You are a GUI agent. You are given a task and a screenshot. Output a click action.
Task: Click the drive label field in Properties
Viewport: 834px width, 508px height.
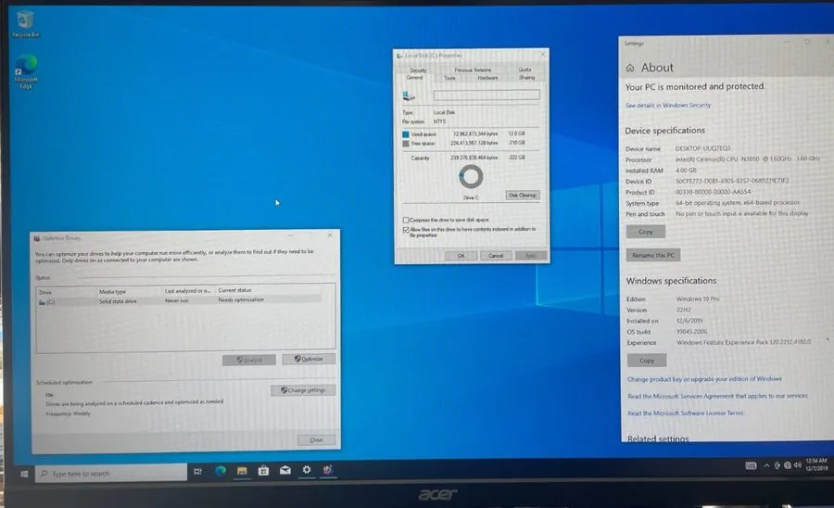click(486, 95)
